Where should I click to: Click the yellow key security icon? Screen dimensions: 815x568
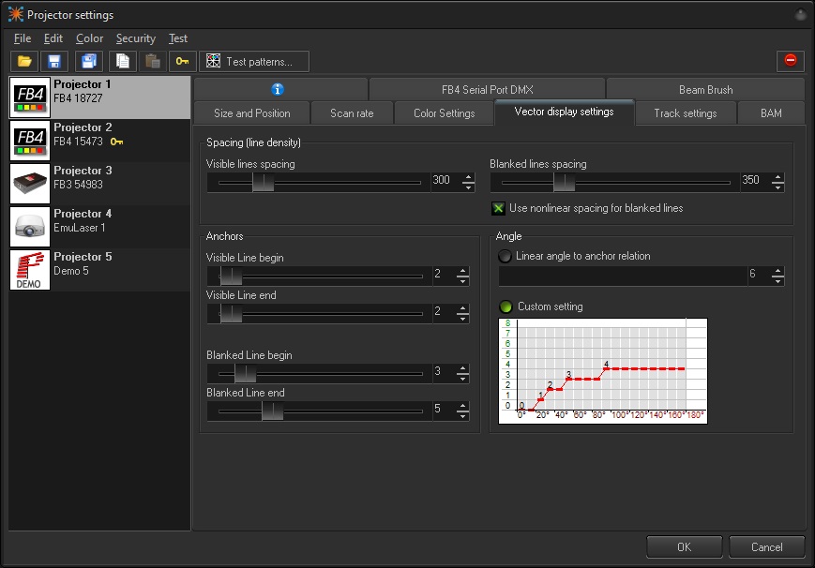pyautogui.click(x=182, y=62)
